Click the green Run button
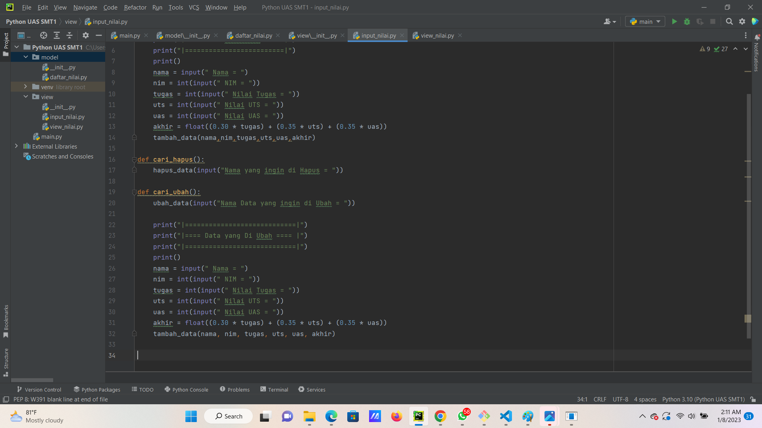 pos(674,21)
